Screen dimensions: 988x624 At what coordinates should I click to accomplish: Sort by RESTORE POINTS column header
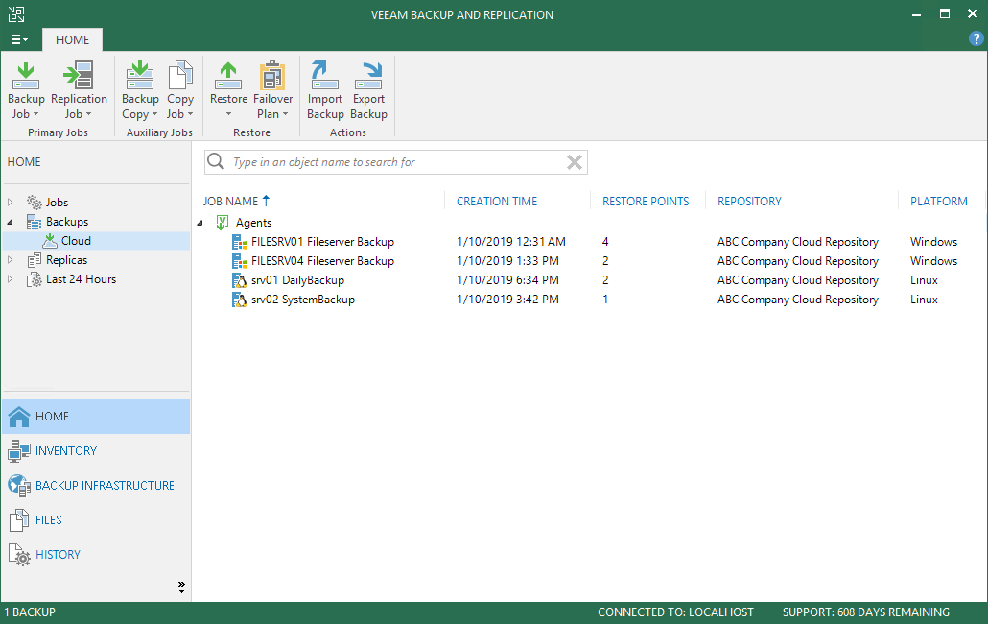[x=646, y=201]
